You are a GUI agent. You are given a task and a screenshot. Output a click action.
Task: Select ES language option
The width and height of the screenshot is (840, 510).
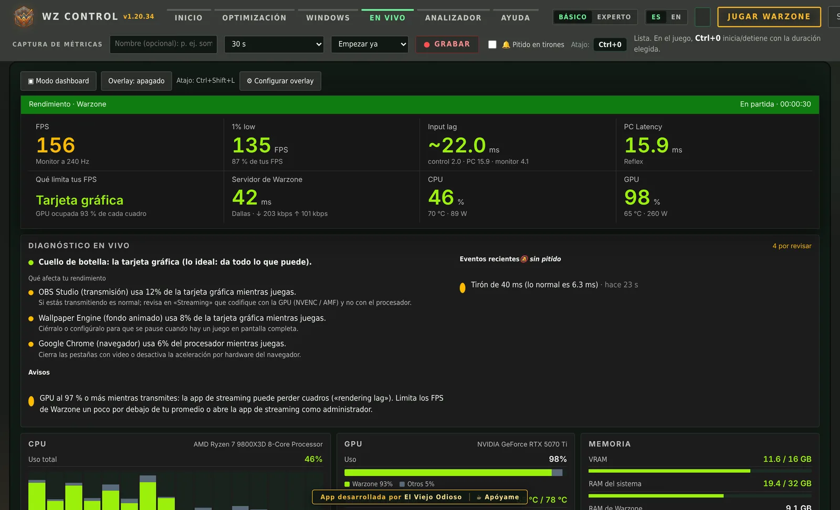click(656, 17)
